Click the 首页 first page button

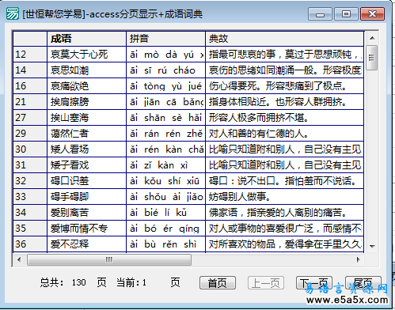(218, 283)
